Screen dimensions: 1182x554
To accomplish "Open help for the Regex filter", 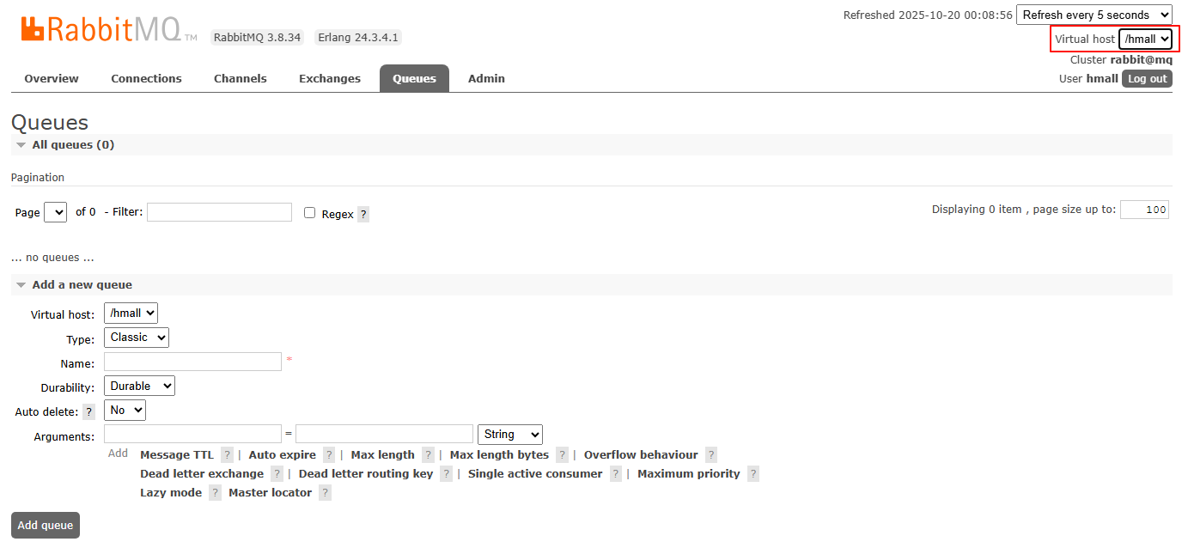I will [x=363, y=214].
